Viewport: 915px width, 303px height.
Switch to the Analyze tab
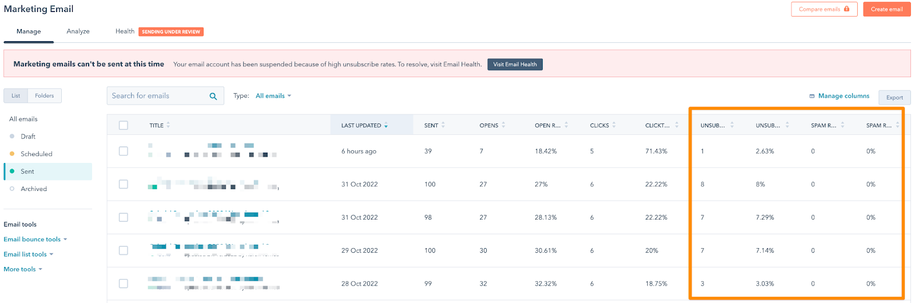point(78,31)
